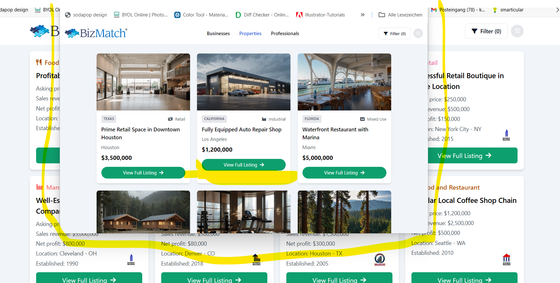Click the Auto Repair Shop building image
This screenshot has width=560, height=283.
[x=244, y=82]
